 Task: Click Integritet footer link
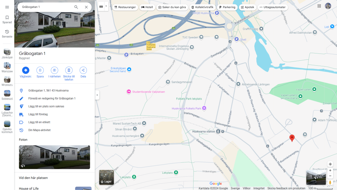[x=259, y=188]
